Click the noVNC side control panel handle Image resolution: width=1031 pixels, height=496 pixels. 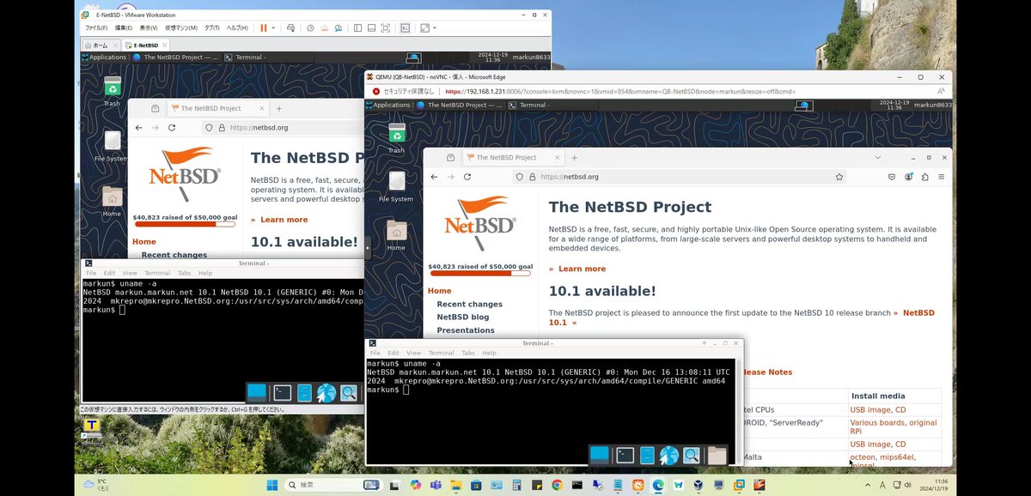click(368, 247)
